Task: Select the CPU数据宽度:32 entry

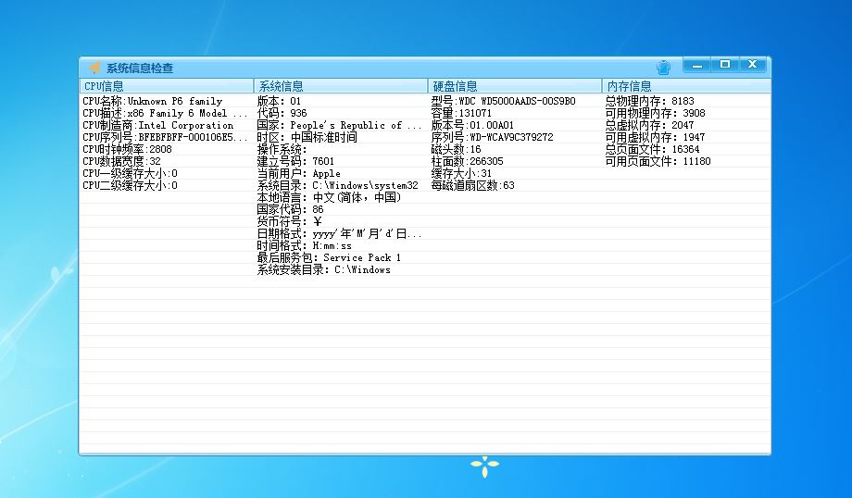Action: point(121,161)
